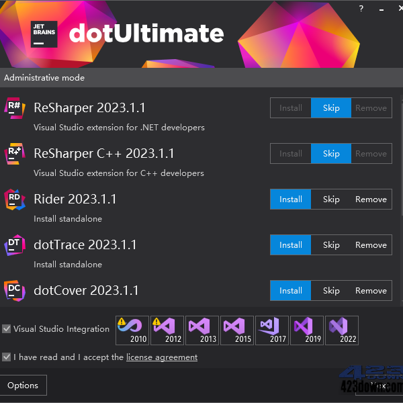This screenshot has width=403, height=403.
Task: Click the 'dotCover 2023.1.1' title
Action: [x=86, y=290]
